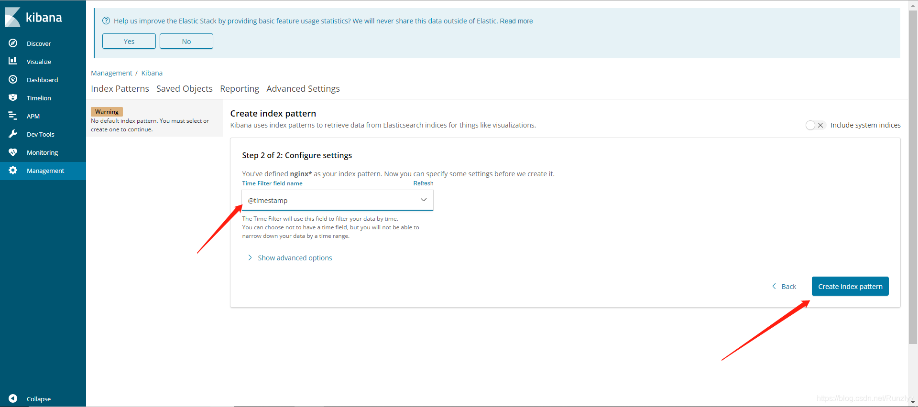918x407 pixels.
Task: Click the help question mark icon in banner
Action: pyautogui.click(x=106, y=21)
